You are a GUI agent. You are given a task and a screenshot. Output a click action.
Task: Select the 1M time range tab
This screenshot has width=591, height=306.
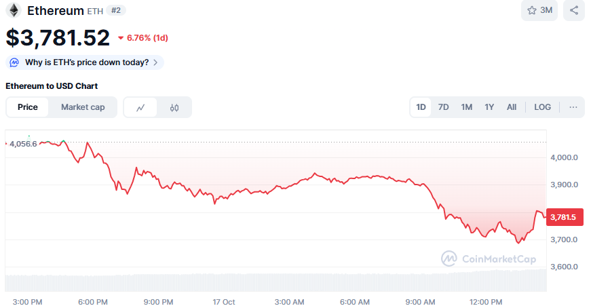[466, 107]
